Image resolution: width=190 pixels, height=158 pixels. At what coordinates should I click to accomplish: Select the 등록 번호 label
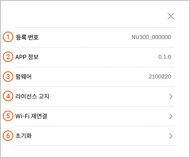click(x=27, y=37)
